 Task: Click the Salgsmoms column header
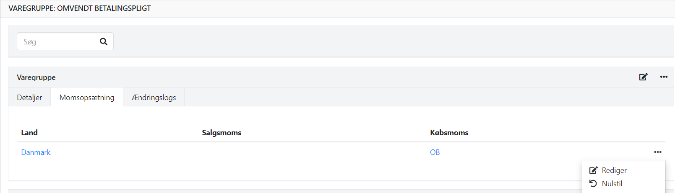point(222,133)
